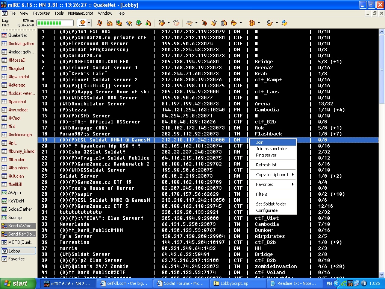Click the magnifying glass toolbar icon

(129, 23)
